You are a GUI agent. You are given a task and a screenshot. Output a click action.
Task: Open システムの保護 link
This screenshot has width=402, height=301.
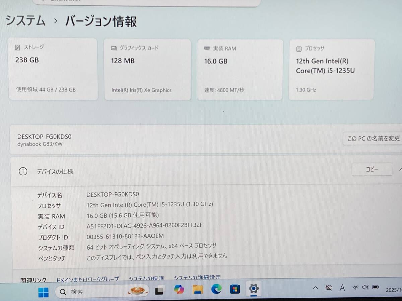tap(146, 278)
